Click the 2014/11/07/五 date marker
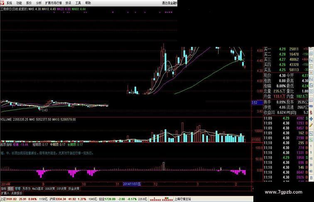Screen dimensions: 314x202 [132, 184]
